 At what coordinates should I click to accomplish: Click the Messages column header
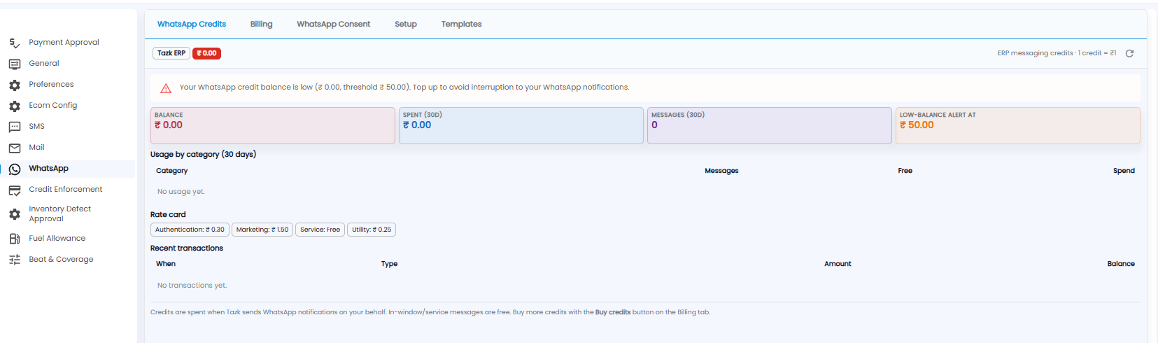pyautogui.click(x=721, y=171)
